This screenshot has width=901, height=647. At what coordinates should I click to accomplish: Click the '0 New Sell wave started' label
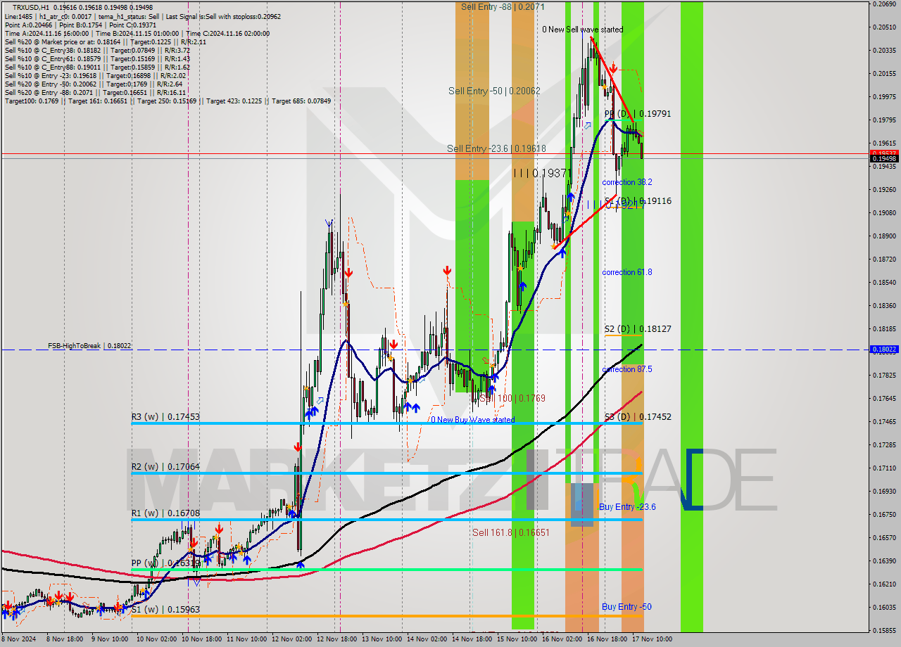click(582, 30)
